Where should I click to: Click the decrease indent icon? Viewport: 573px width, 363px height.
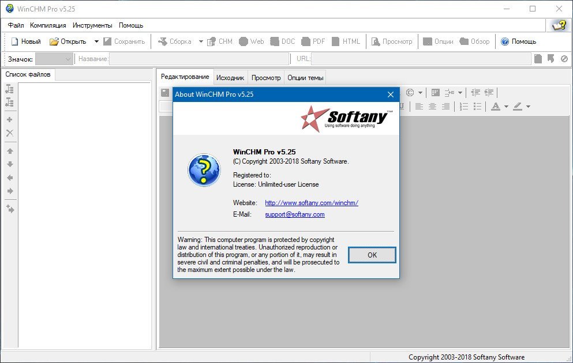[x=475, y=93]
